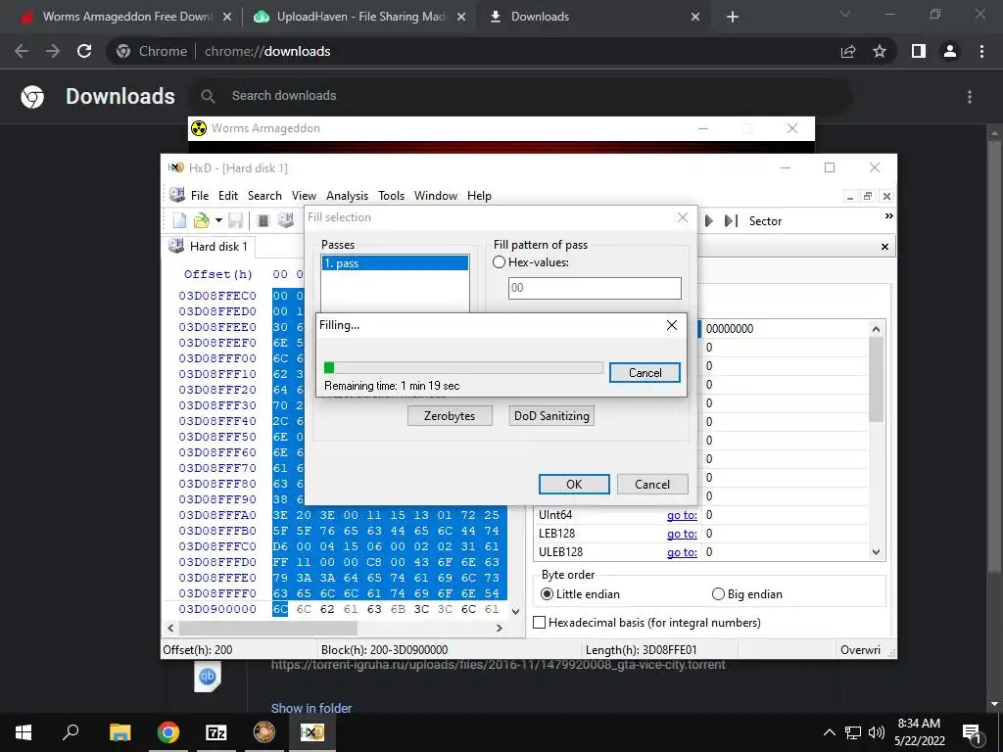Reload the Chrome page
1003x752 pixels.
[84, 51]
